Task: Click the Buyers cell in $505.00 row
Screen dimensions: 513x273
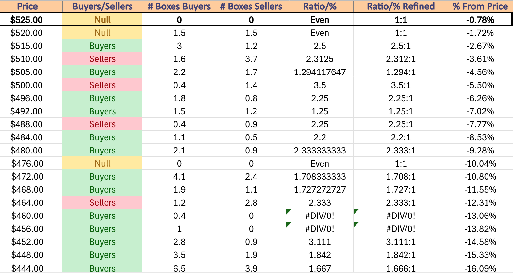Action: pyautogui.click(x=102, y=72)
